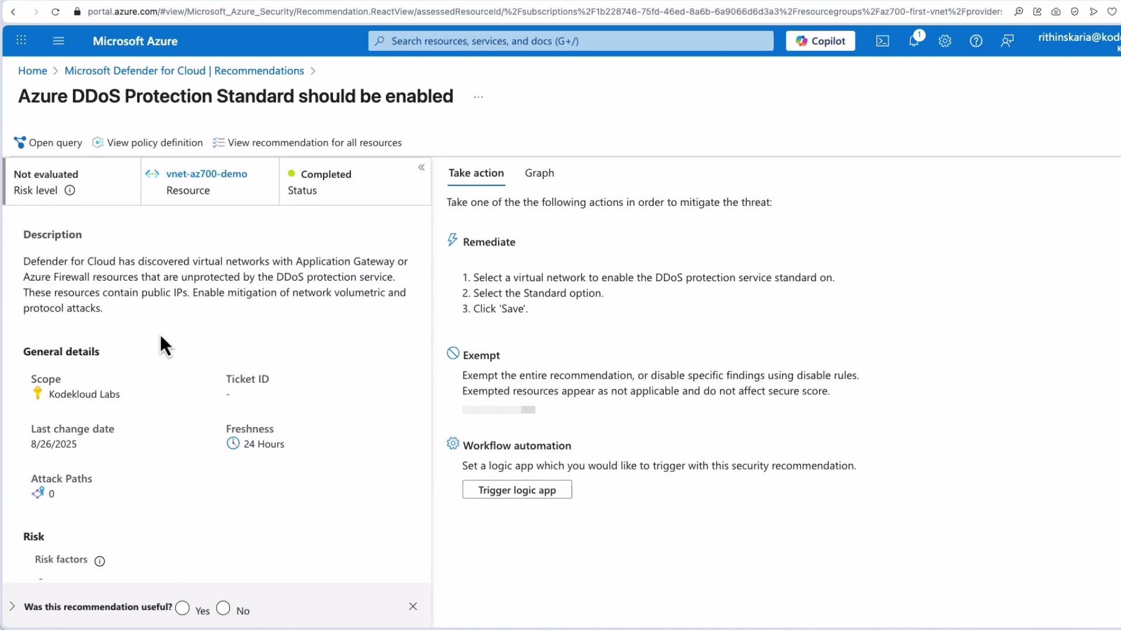Click the Kodekloud Labs scope key icon
This screenshot has height=630, width=1121.
[37, 393]
